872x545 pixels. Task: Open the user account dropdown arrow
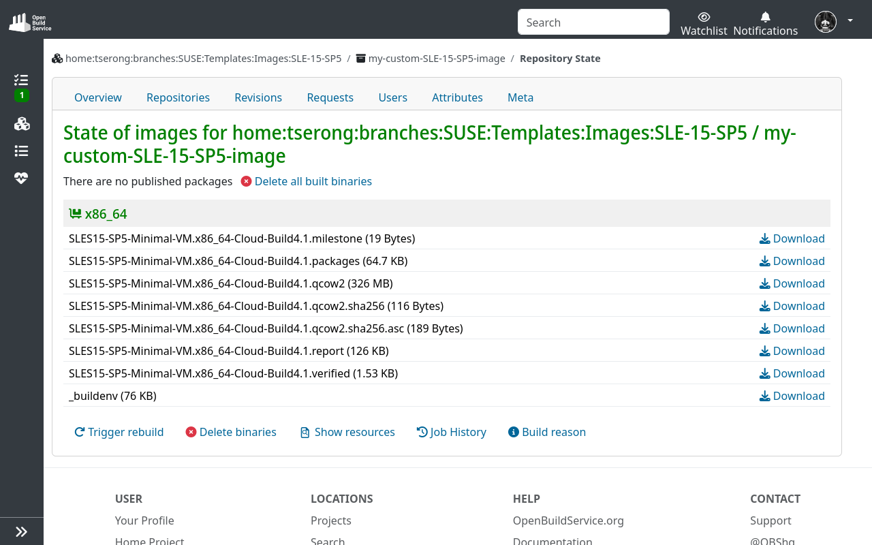click(x=850, y=21)
